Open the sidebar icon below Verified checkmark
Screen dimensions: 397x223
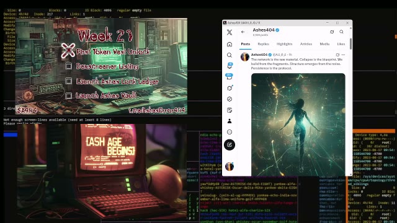[230, 110]
